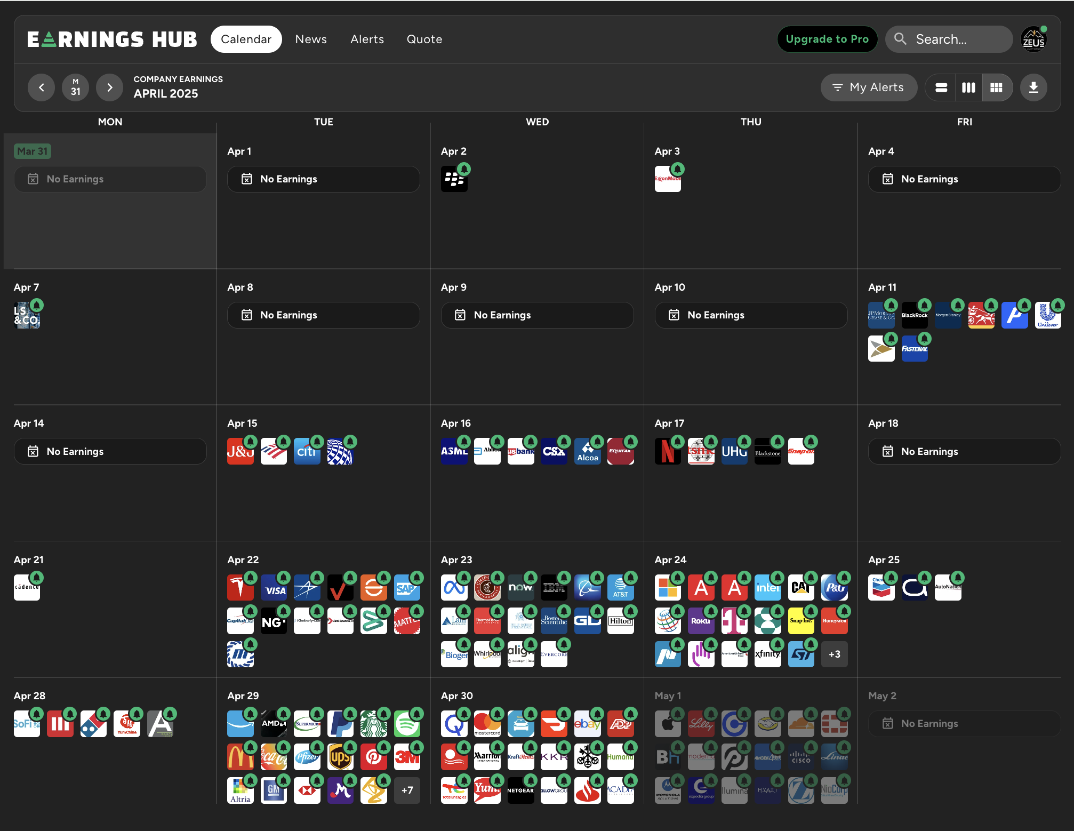Open ExxonMobil earnings on Apr 3
This screenshot has width=1074, height=831.
pos(668,179)
